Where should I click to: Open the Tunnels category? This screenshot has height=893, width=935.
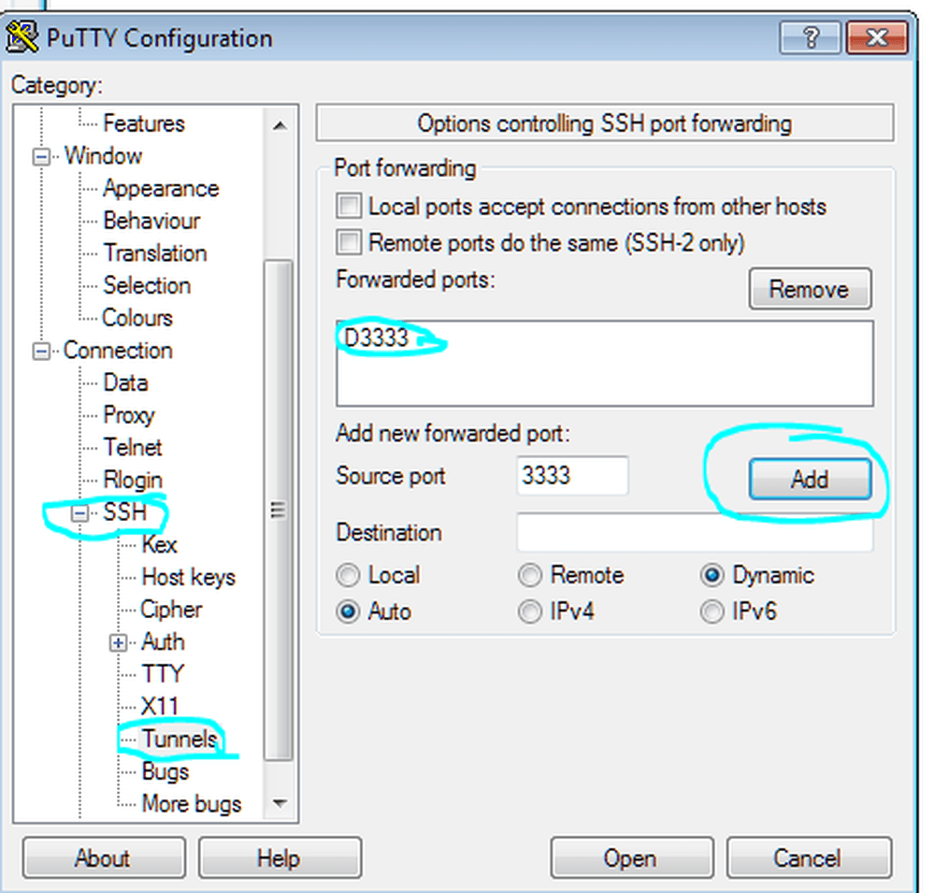pyautogui.click(x=180, y=739)
